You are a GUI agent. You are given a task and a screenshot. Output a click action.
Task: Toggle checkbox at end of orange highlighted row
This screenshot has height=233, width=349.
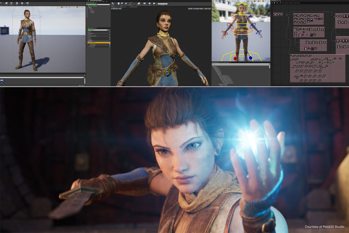tap(110, 43)
